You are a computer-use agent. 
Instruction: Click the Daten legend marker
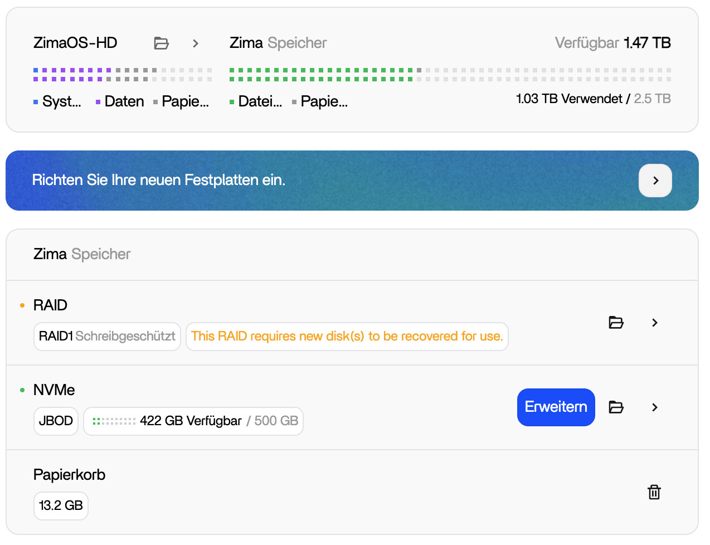point(98,101)
